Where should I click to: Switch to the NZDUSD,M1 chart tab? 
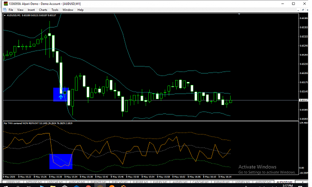[x=34, y=182]
